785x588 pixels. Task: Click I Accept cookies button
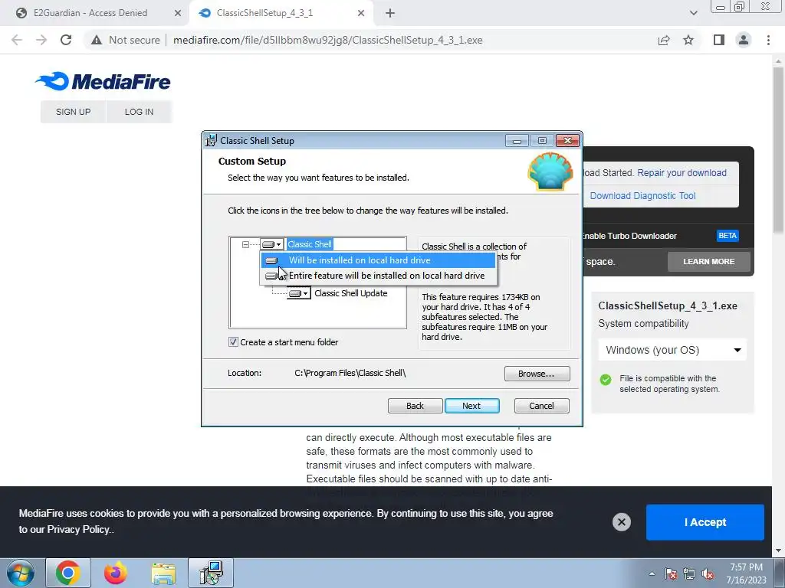click(x=705, y=522)
